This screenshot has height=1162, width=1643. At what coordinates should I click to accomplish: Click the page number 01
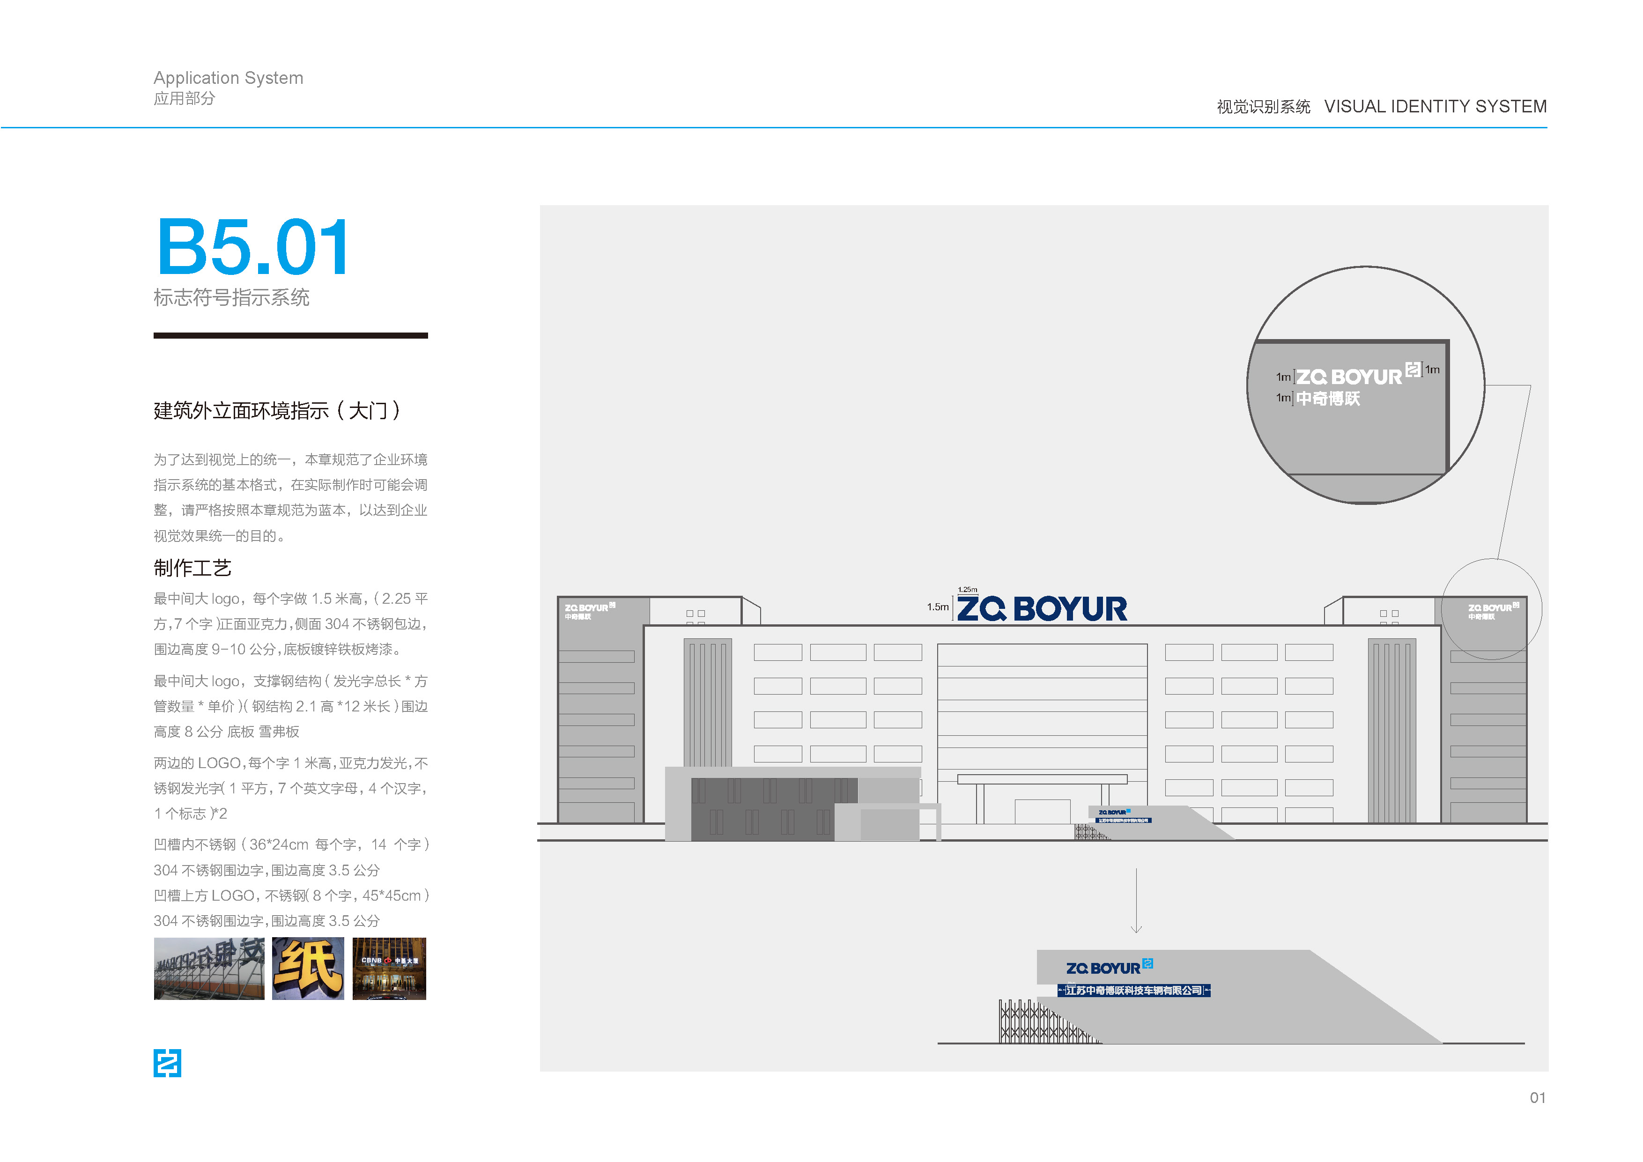(1537, 1098)
